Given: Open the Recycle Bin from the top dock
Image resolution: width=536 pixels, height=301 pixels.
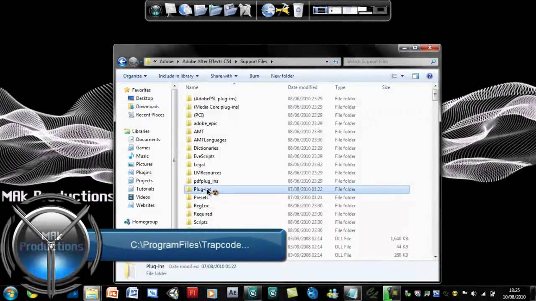Looking at the screenshot, I should (x=298, y=10).
